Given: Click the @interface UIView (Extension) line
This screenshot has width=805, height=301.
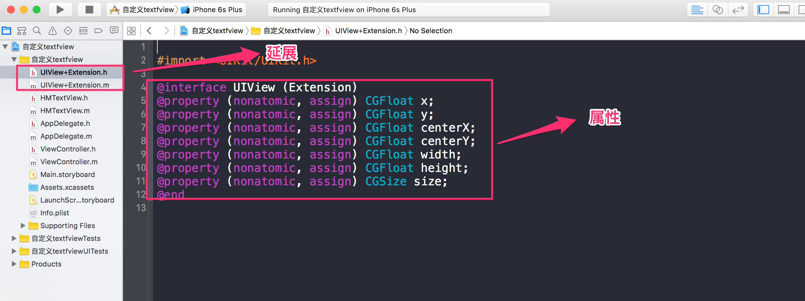Looking at the screenshot, I should click(257, 87).
